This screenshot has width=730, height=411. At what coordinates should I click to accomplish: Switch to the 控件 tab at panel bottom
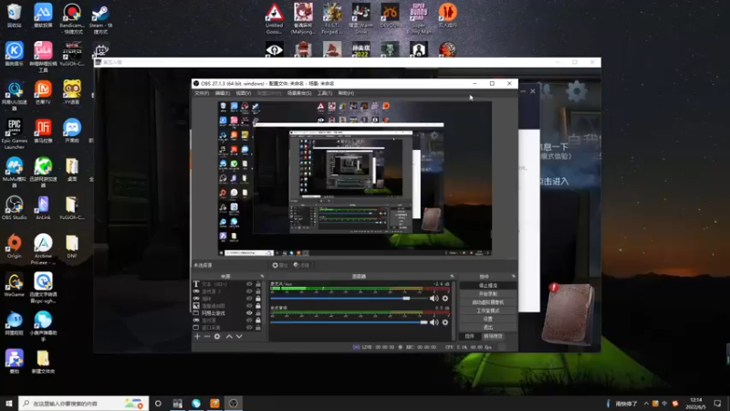(x=469, y=336)
